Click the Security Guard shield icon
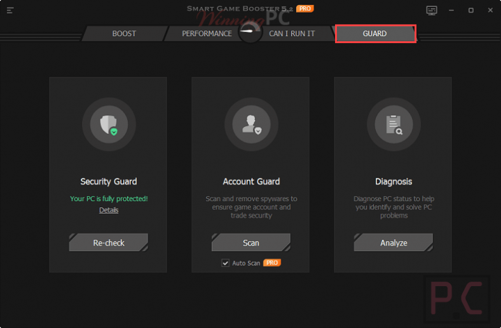The image size is (501, 328). tap(108, 124)
